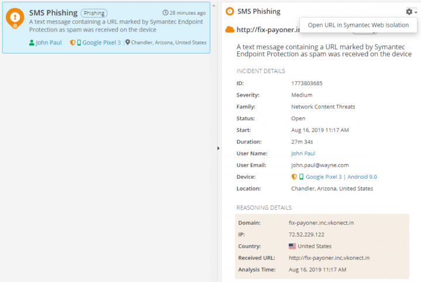421x282 pixels.
Task: Click the 28 minutes ago timestamp
Action: (188, 13)
